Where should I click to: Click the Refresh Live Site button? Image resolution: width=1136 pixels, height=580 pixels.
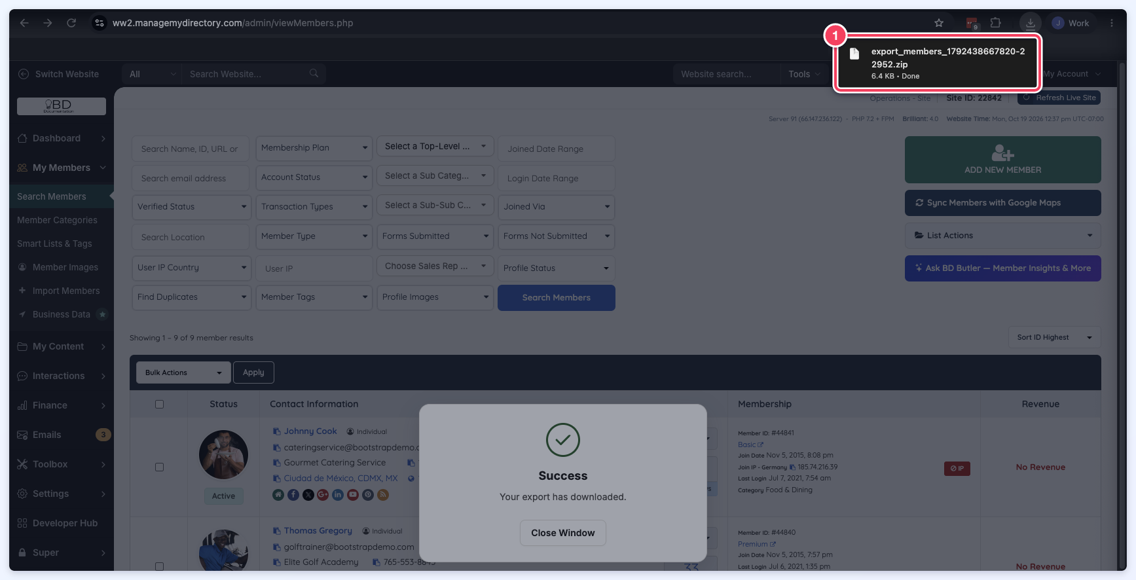[1059, 98]
